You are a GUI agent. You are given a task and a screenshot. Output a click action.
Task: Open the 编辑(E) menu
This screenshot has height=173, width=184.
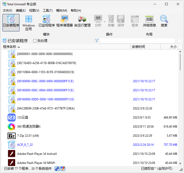[x=21, y=11]
